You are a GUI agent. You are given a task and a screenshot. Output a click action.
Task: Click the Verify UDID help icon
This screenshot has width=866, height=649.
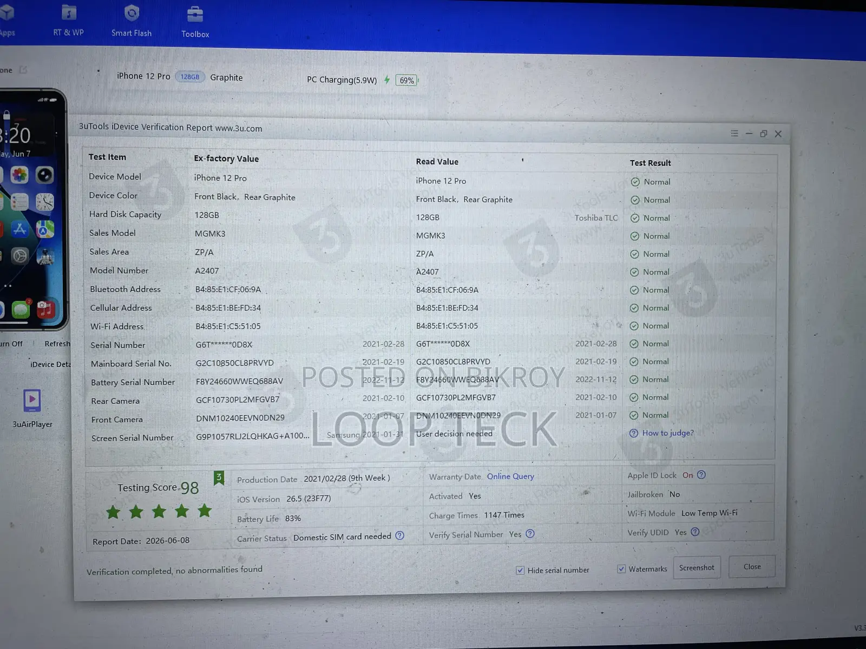point(695,532)
